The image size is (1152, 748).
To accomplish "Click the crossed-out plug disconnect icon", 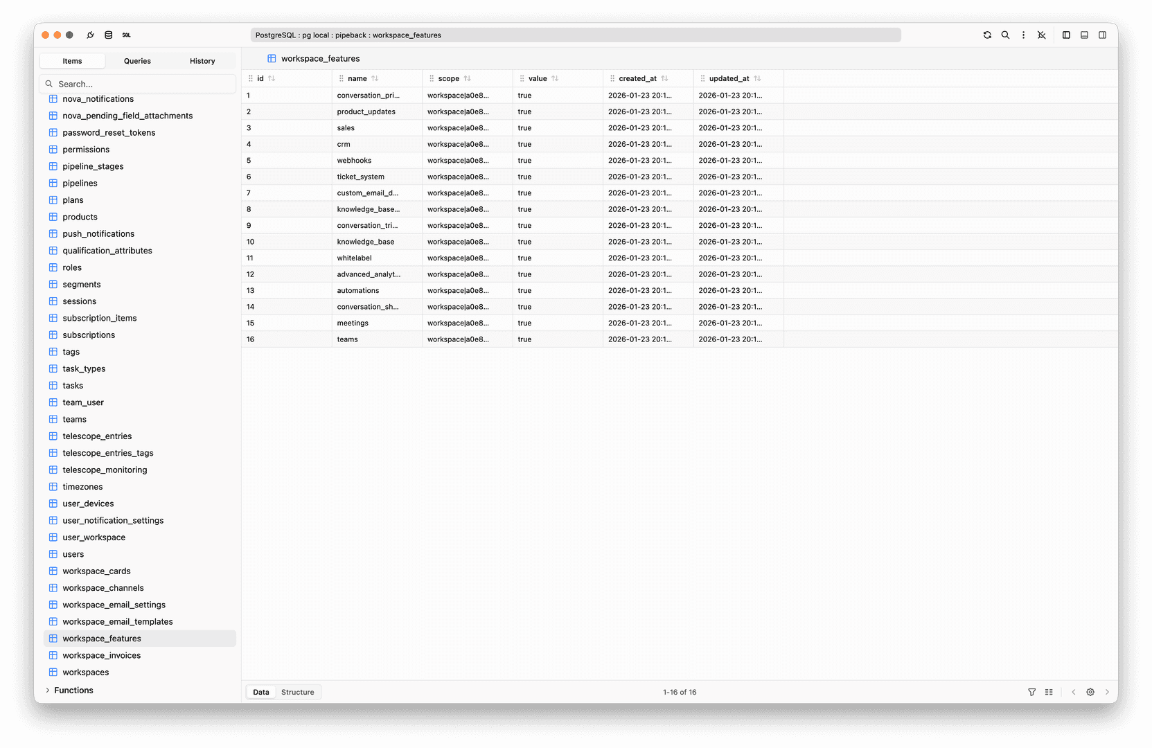I will [x=1041, y=35].
